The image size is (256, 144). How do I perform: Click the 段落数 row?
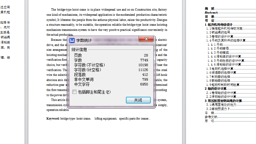pyautogui.click(x=111, y=75)
